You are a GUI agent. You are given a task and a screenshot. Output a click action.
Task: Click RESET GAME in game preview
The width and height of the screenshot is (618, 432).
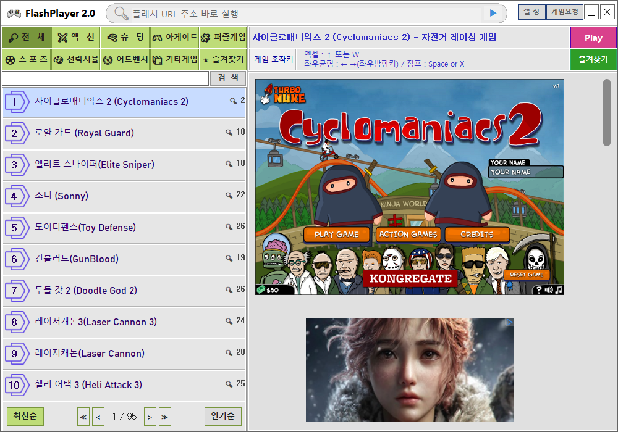(527, 275)
